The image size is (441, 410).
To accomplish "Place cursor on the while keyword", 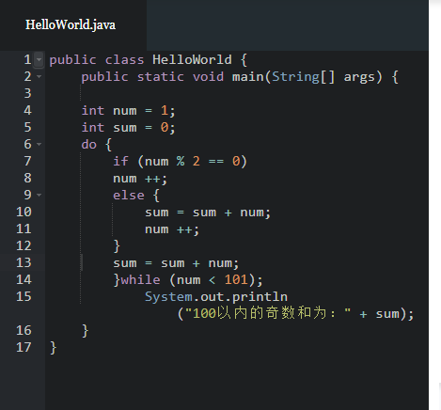I will 140,279.
